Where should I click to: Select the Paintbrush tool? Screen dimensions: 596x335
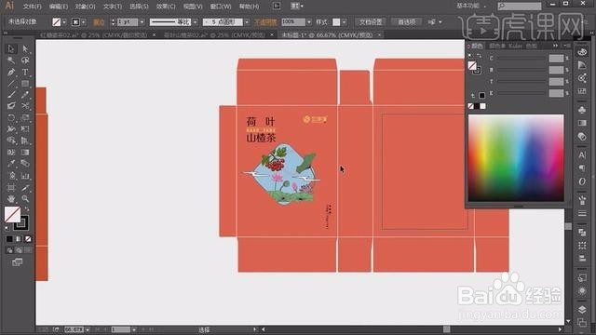coord(11,95)
